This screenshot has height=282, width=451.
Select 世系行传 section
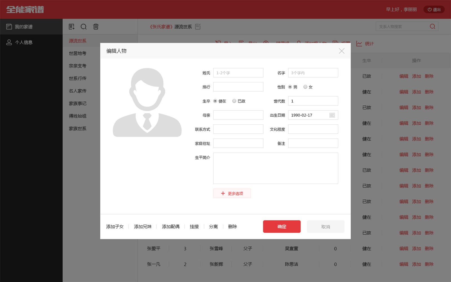tap(78, 78)
